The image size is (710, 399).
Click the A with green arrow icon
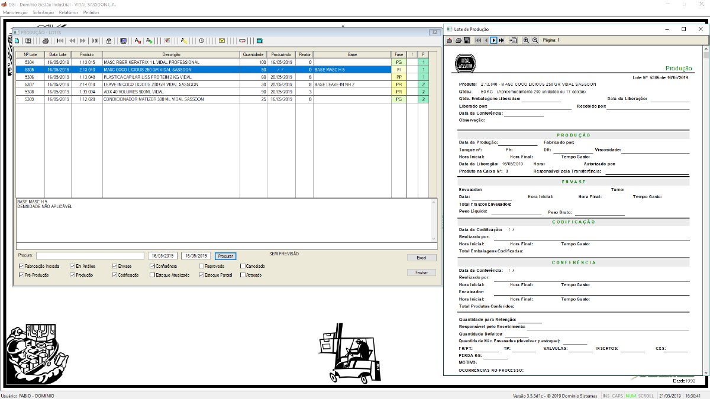(x=150, y=41)
